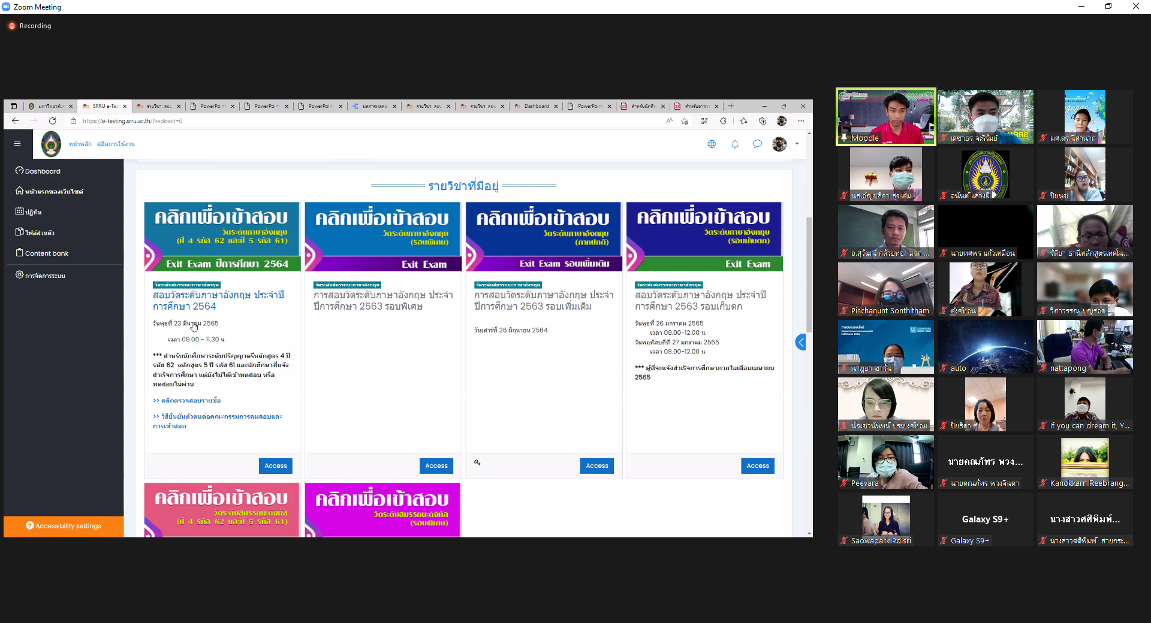Select nattapong participant video thumbnail
The image size is (1151, 623).
1084,347
